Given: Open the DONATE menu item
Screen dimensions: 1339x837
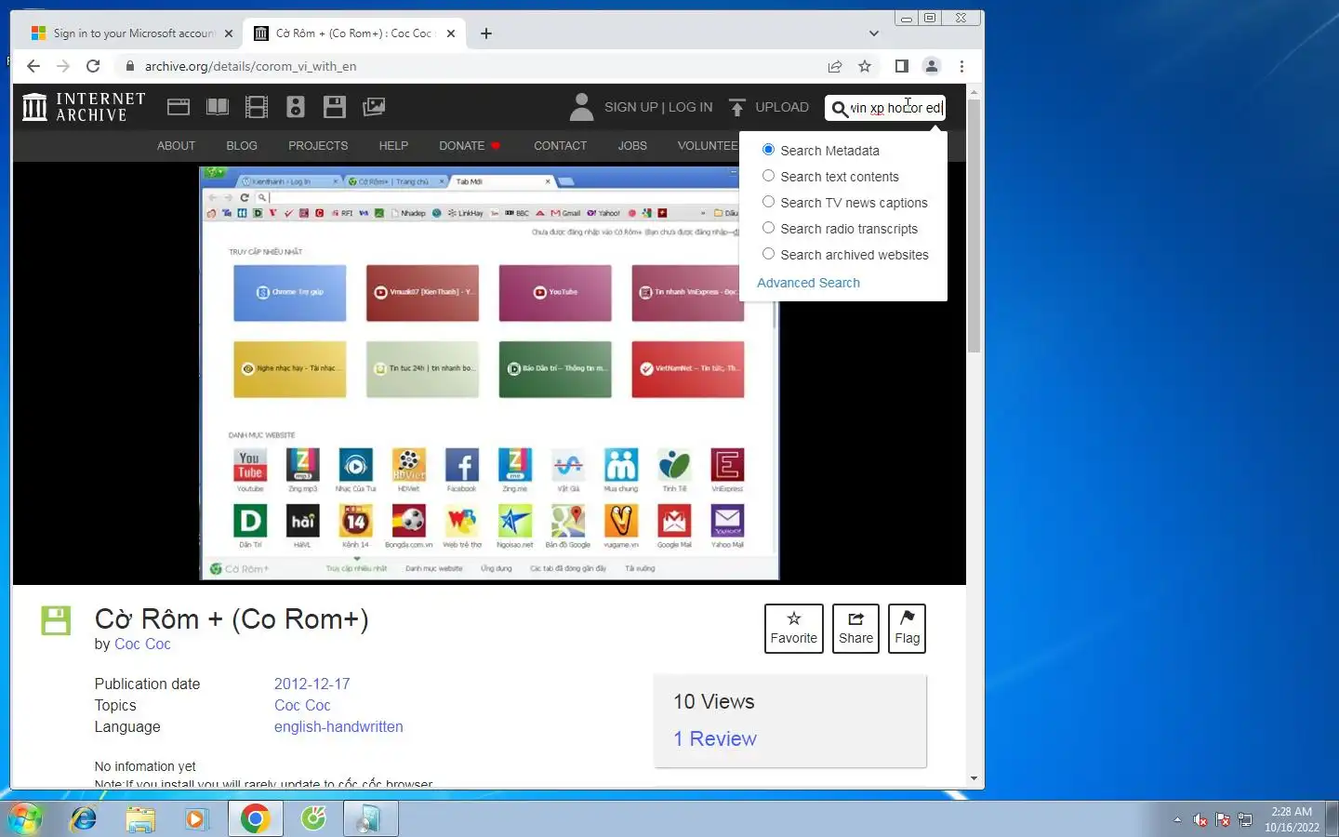Looking at the screenshot, I should coord(470,146).
